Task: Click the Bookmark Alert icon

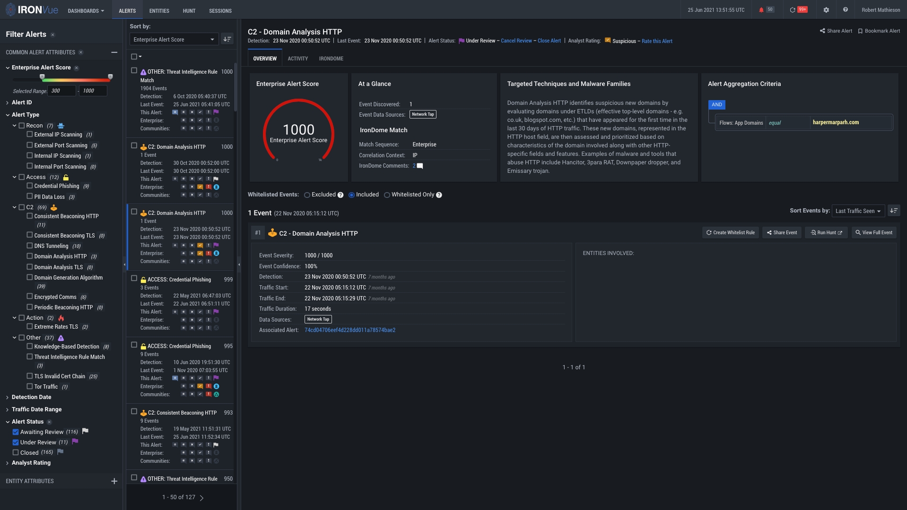Action: [861, 30]
